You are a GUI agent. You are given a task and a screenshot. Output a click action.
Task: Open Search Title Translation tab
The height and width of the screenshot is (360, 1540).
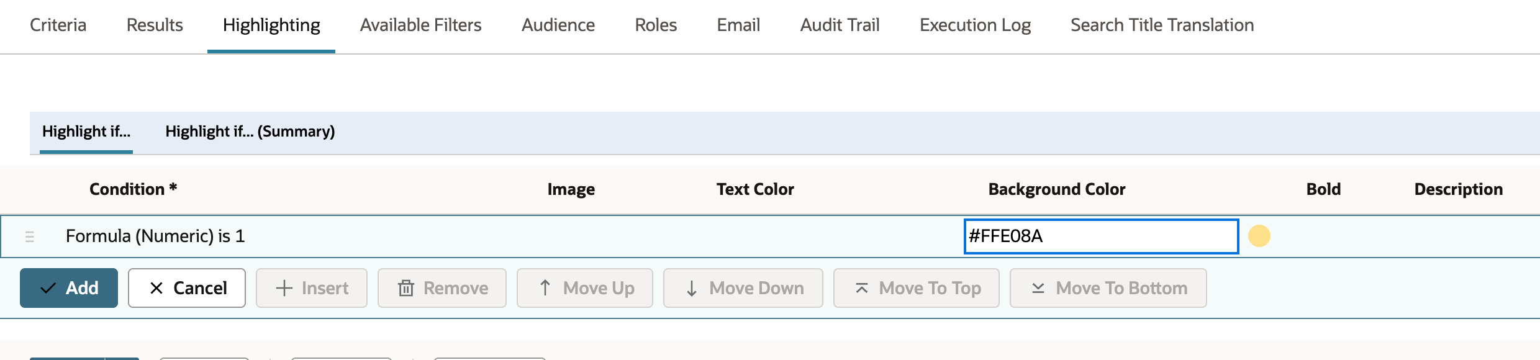(x=1162, y=25)
